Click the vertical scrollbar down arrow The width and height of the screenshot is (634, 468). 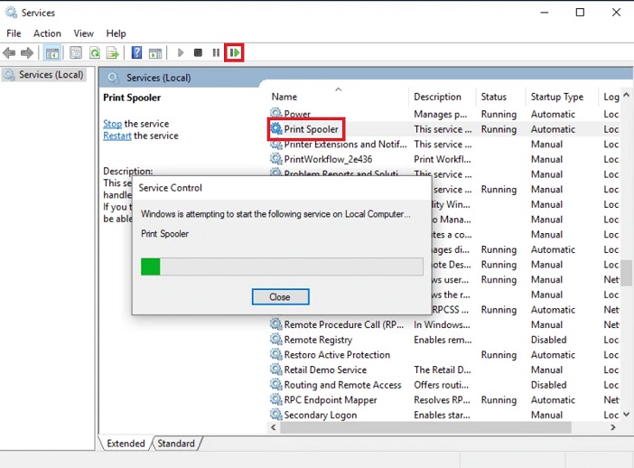[626, 414]
